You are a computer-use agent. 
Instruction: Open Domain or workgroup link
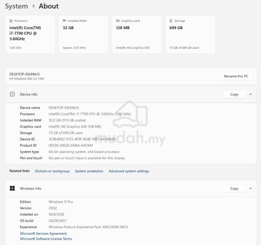pyautogui.click(x=52, y=171)
